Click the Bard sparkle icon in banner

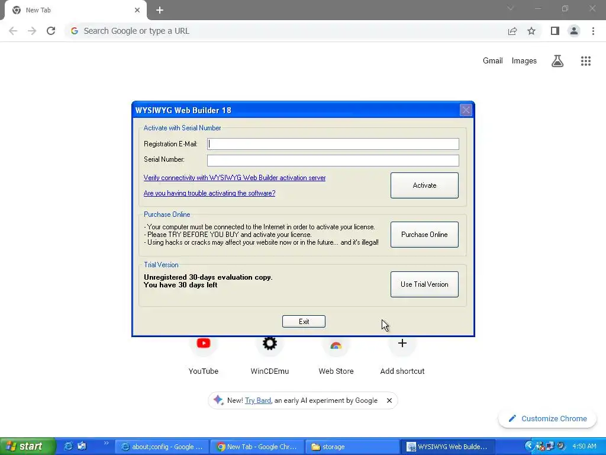coord(218,400)
